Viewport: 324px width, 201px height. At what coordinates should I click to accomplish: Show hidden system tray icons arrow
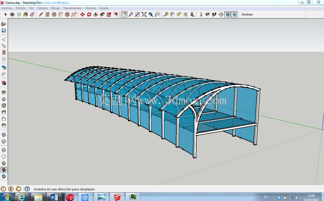pyautogui.click(x=273, y=198)
